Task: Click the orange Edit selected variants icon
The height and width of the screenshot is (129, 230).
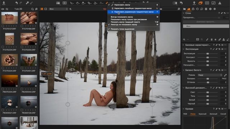Action: point(201,3)
